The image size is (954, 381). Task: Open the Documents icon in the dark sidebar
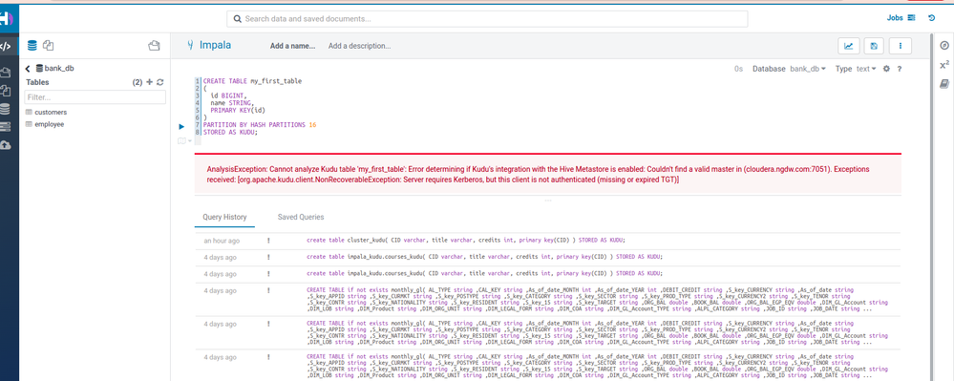(6, 91)
